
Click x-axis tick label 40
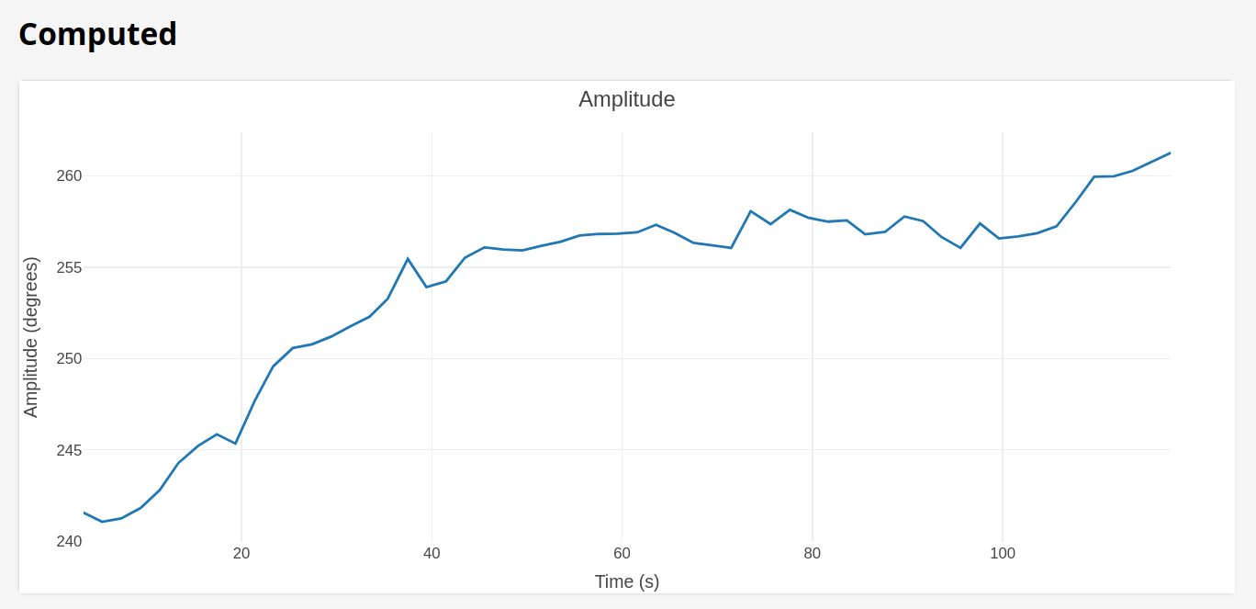tap(432, 553)
